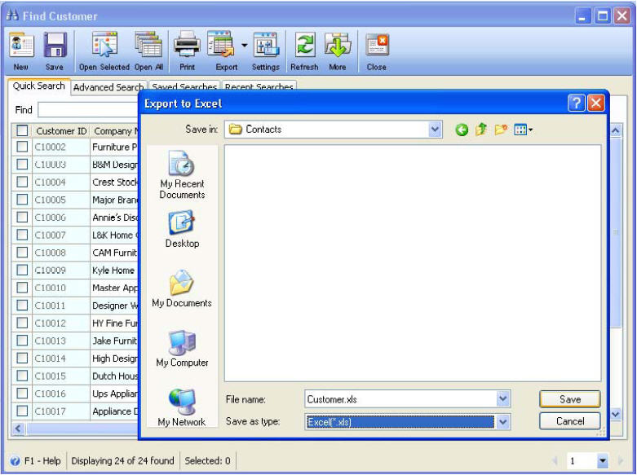Close the Export to Excel dialog
Viewport: 637px width, 475px height.
596,103
